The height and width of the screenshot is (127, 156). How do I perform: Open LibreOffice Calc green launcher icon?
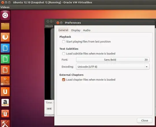[5, 59]
